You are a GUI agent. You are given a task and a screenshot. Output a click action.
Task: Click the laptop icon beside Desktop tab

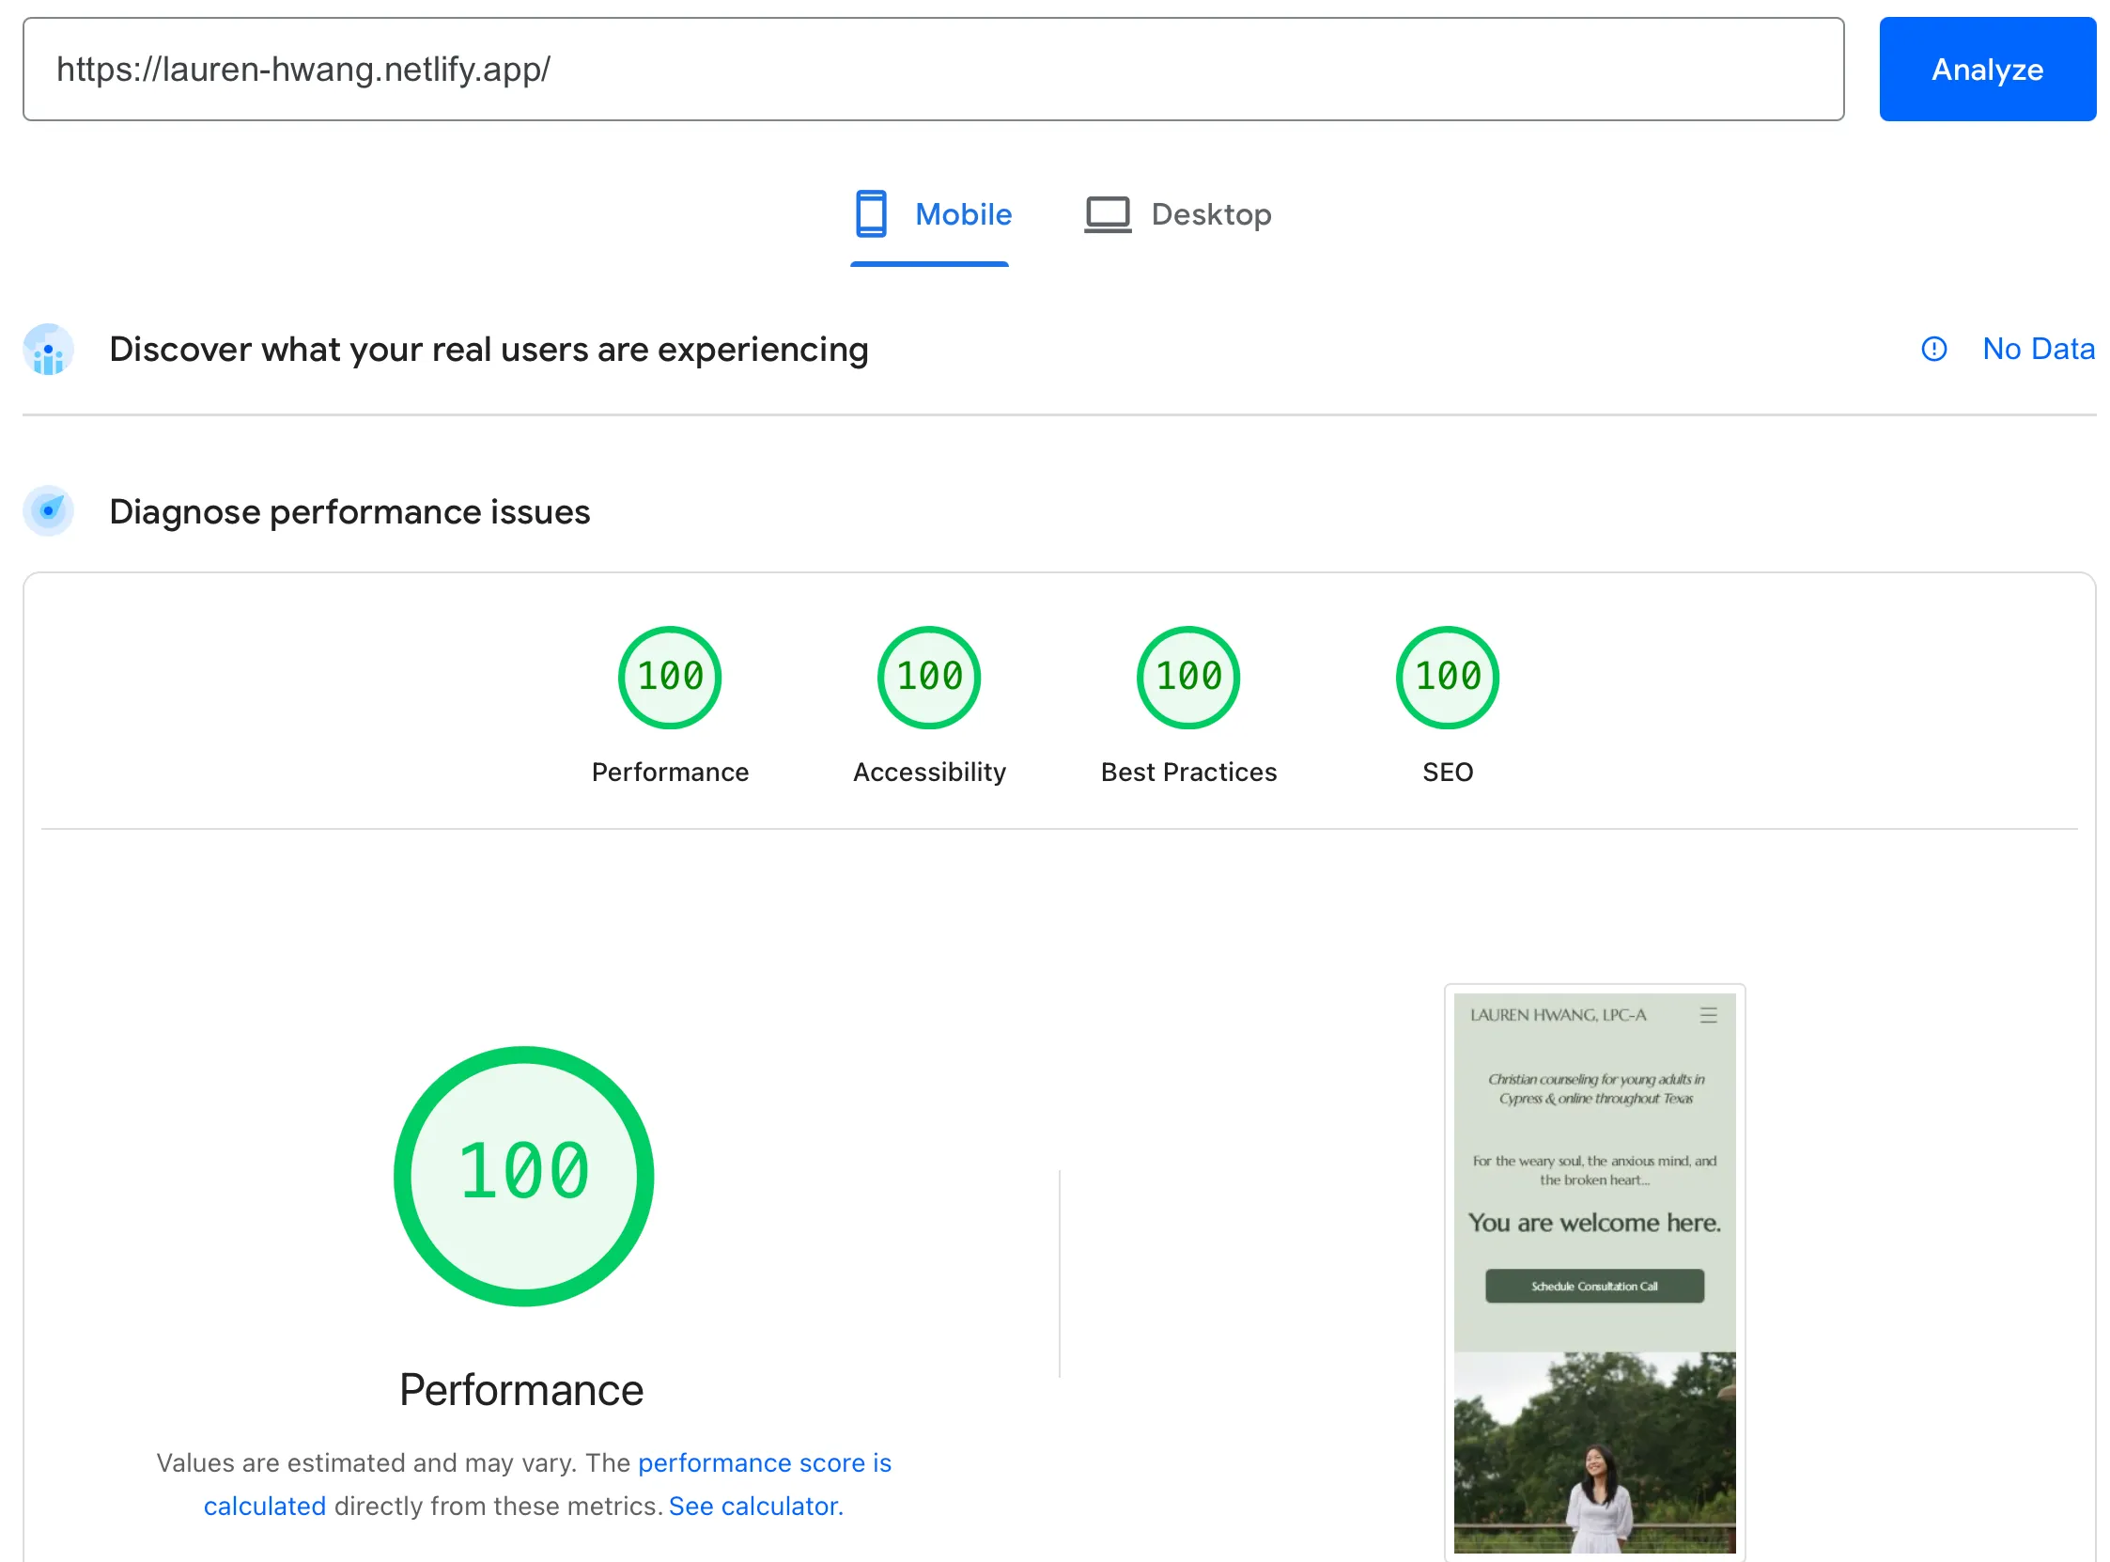tap(1107, 213)
